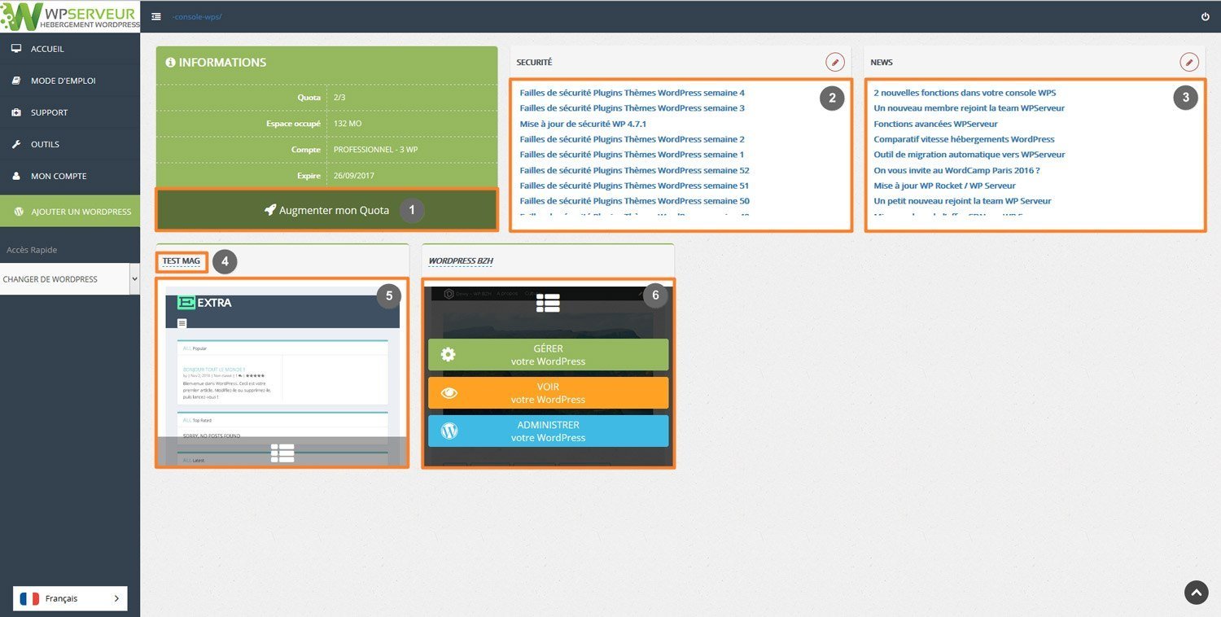This screenshot has height=617, width=1221.
Task: Click the Sécurité panel edit pencil icon
Action: pyautogui.click(x=835, y=62)
